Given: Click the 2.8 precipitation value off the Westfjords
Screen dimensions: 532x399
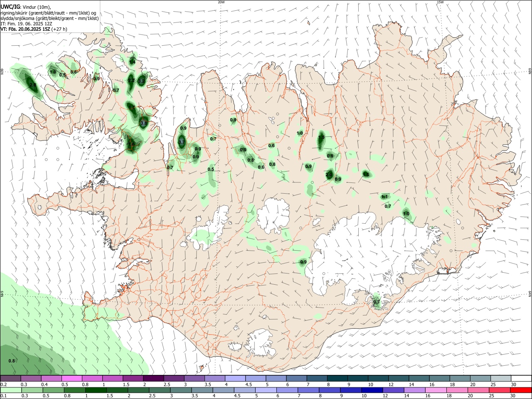Looking at the screenshot, I should tap(33, 85).
